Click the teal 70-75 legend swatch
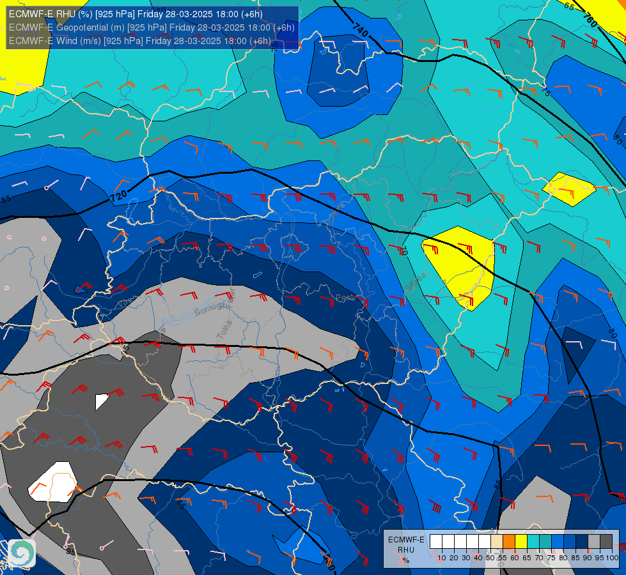Image resolution: width=626 pixels, height=575 pixels. click(x=545, y=542)
